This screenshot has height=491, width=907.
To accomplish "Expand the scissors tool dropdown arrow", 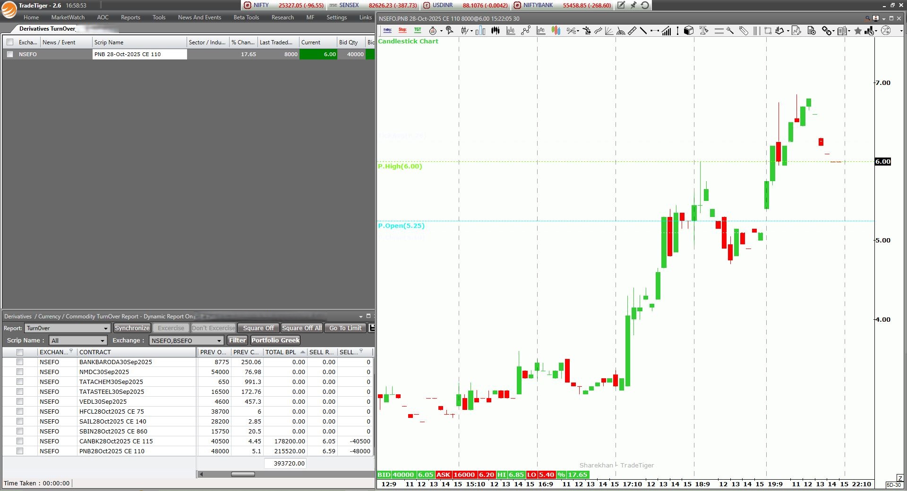I will click(578, 31).
